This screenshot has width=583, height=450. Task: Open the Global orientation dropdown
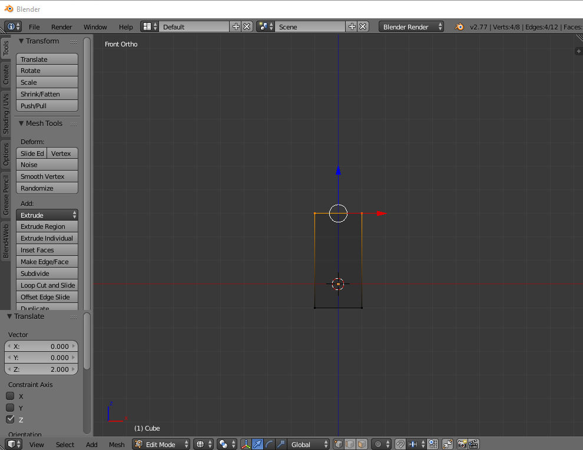(308, 444)
